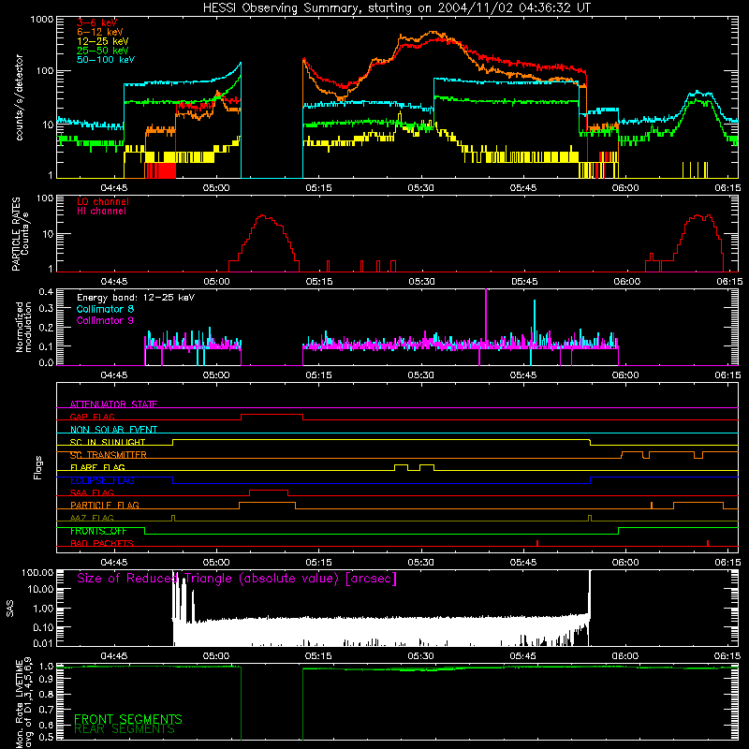Select the 12-25 keV legend label
Screen dimensions: 749x749
103,41
